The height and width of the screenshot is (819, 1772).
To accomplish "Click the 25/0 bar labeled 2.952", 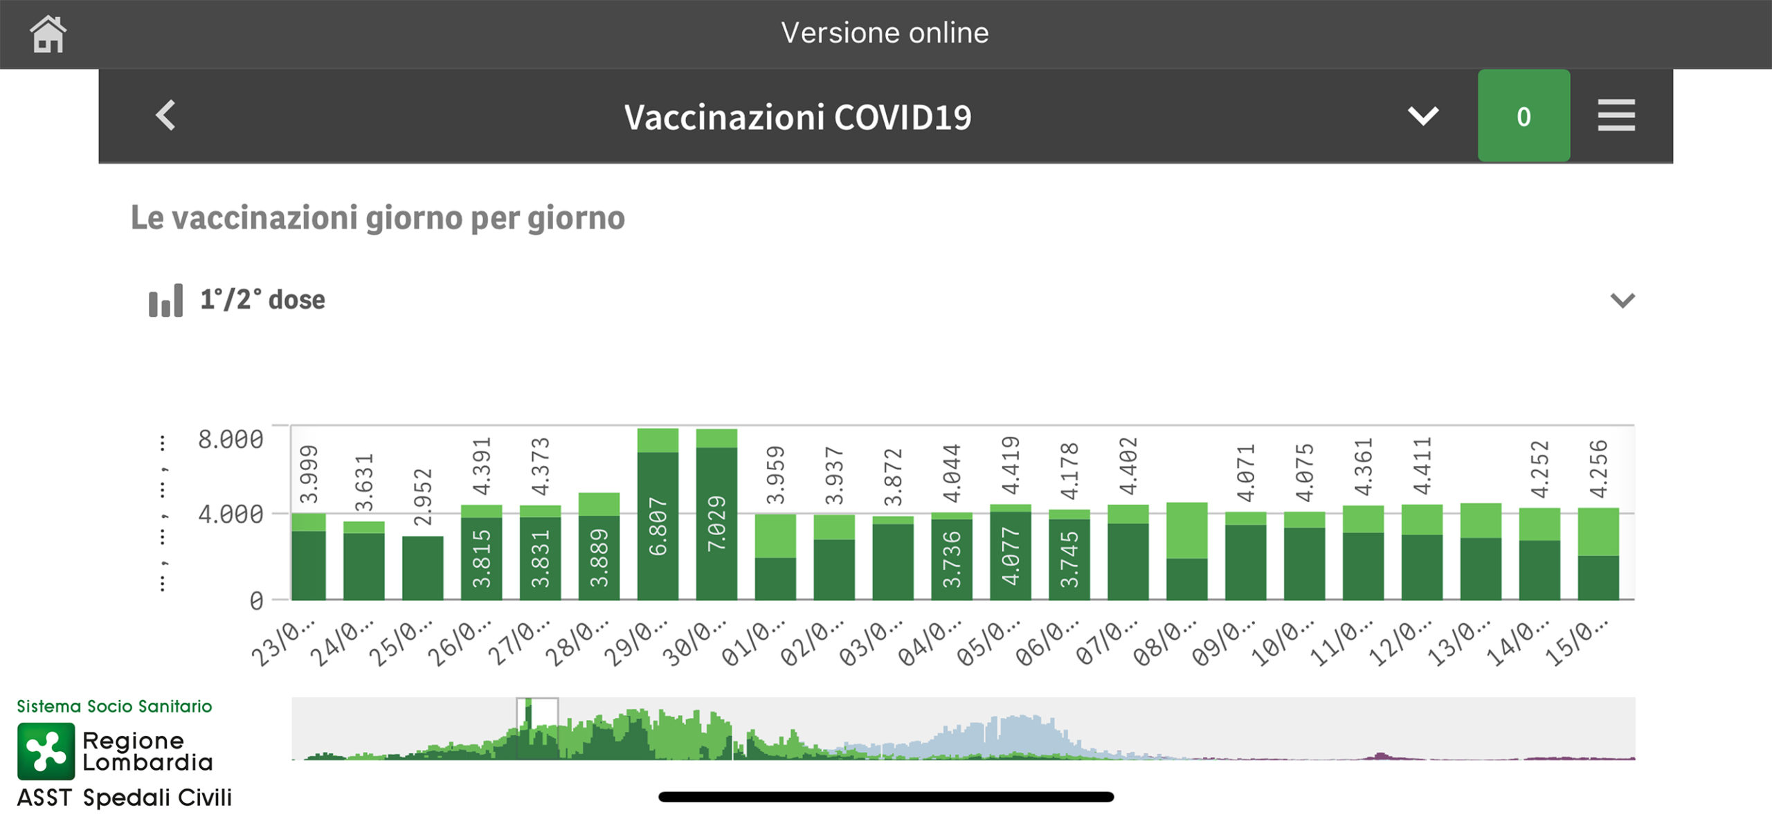I will tap(422, 568).
